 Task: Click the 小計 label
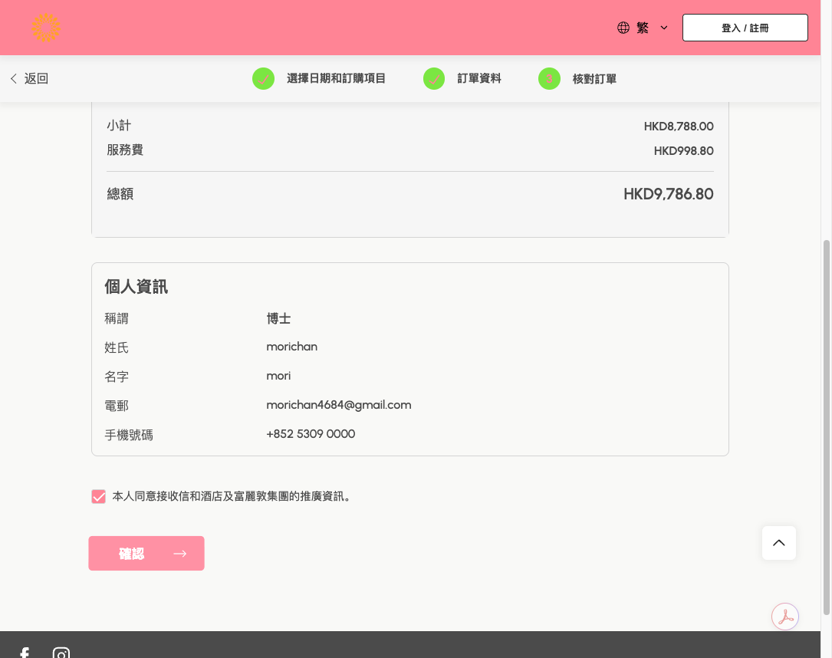pyautogui.click(x=119, y=126)
